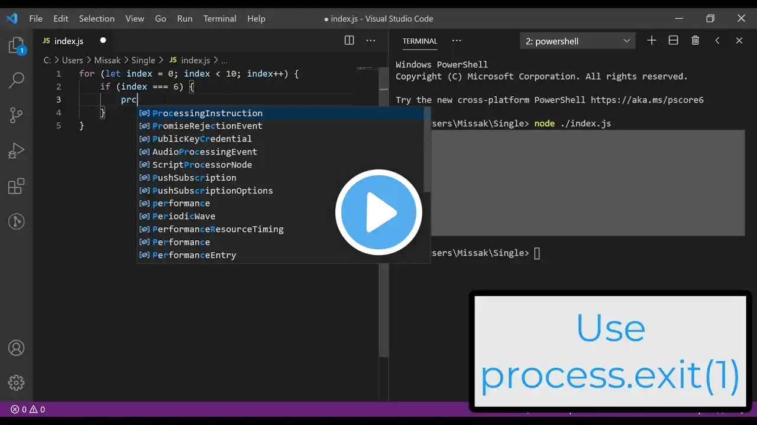
Task: Open the Help menu
Action: click(x=256, y=18)
